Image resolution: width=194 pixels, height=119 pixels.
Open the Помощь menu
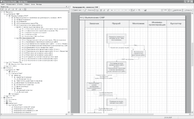tap(39, 4)
